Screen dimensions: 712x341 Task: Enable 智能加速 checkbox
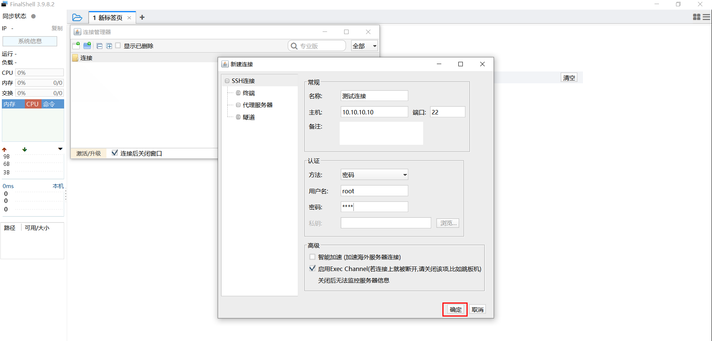tap(312, 257)
